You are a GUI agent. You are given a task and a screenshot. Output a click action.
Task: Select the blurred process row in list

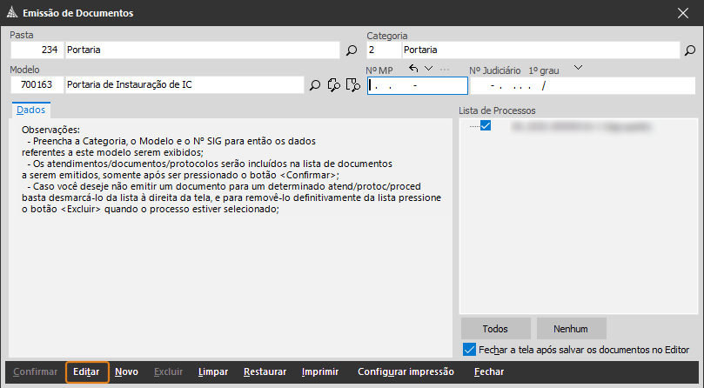(x=581, y=127)
